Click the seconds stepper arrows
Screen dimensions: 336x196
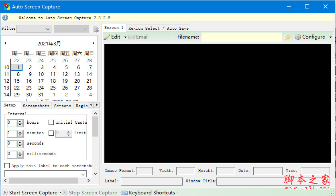[20, 144]
